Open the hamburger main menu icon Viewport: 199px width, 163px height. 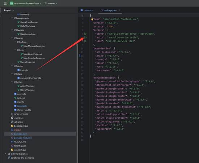5,3
